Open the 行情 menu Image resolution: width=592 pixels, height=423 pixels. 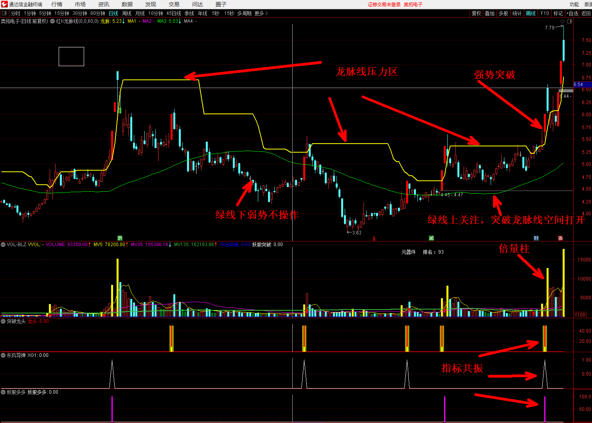tap(57, 4)
